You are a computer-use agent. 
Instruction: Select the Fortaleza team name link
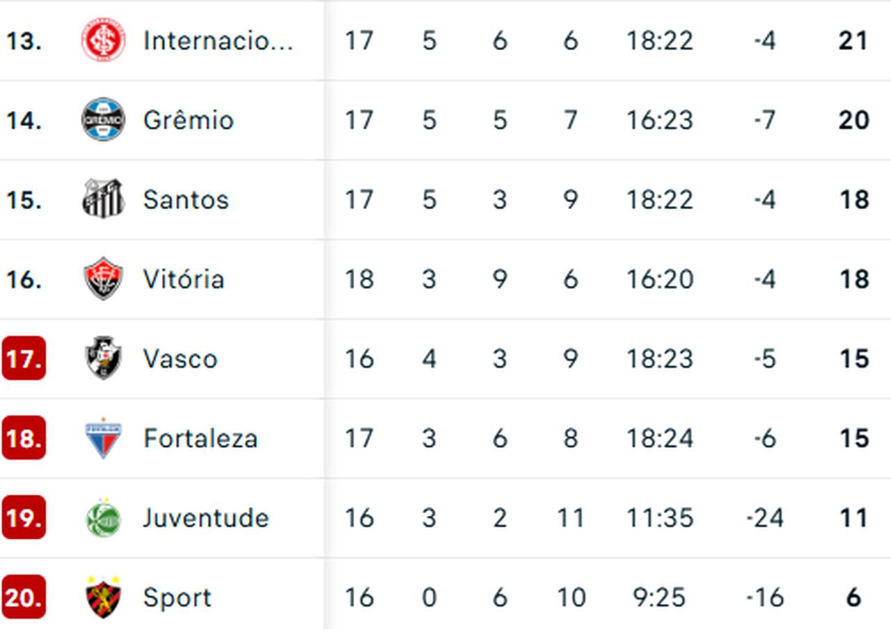tap(200, 438)
